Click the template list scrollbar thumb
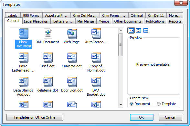 [121, 45]
